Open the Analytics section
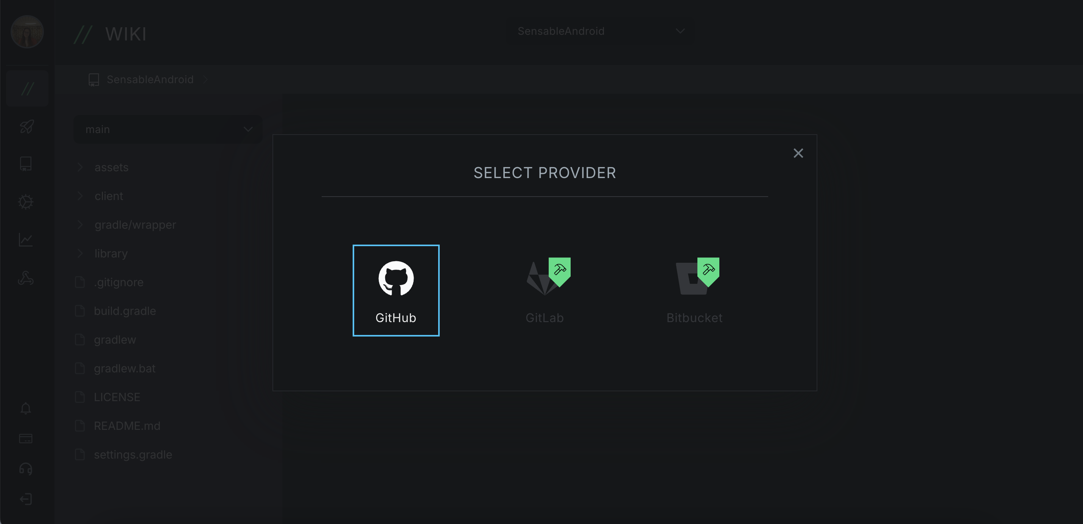Screen dimensions: 1083x524 [26, 240]
